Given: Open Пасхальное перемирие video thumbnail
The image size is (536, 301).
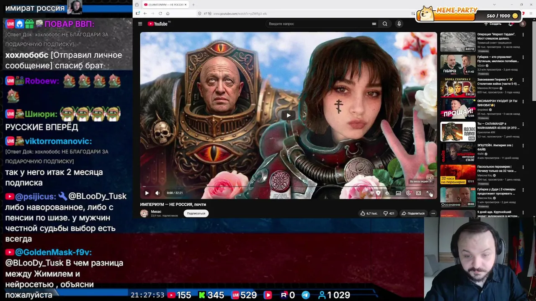Looking at the screenshot, I should click(458, 175).
